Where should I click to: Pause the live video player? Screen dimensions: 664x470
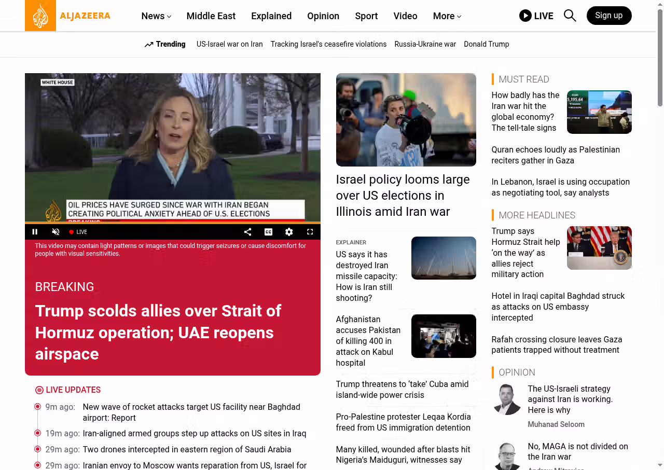pos(35,232)
